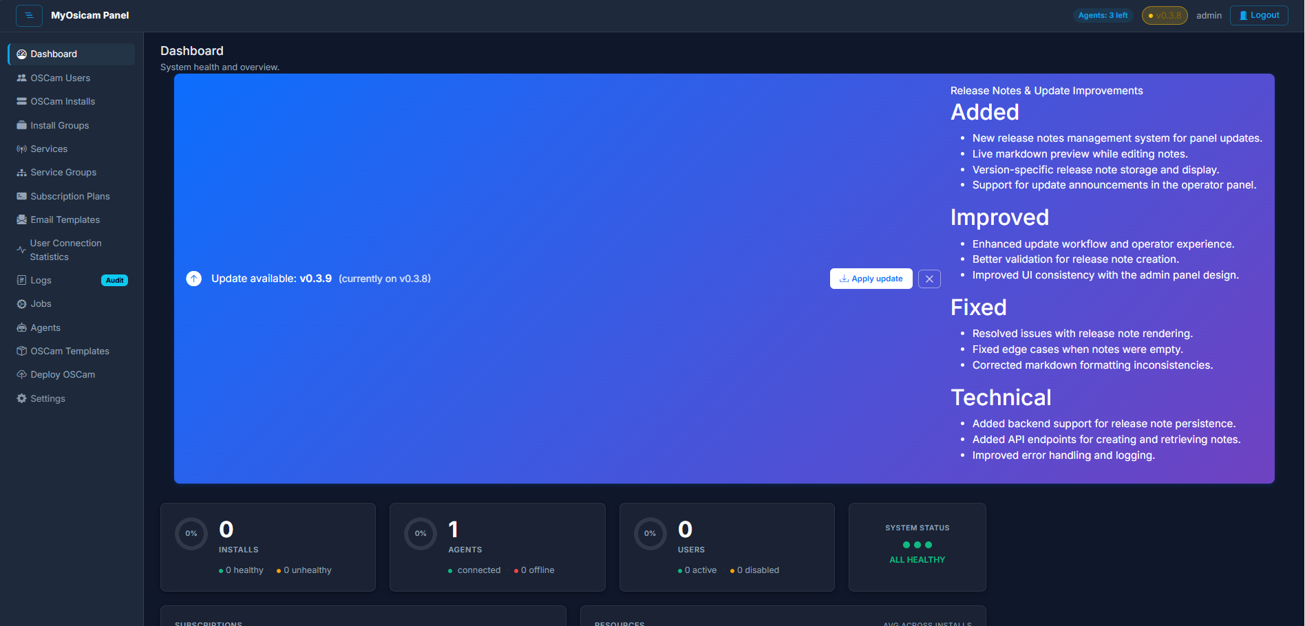Click the Settings gear icon in sidebar

coord(21,398)
